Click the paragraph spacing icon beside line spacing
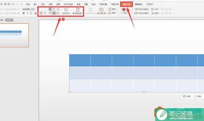The width and height of the screenshot is (204, 121). click(45, 13)
